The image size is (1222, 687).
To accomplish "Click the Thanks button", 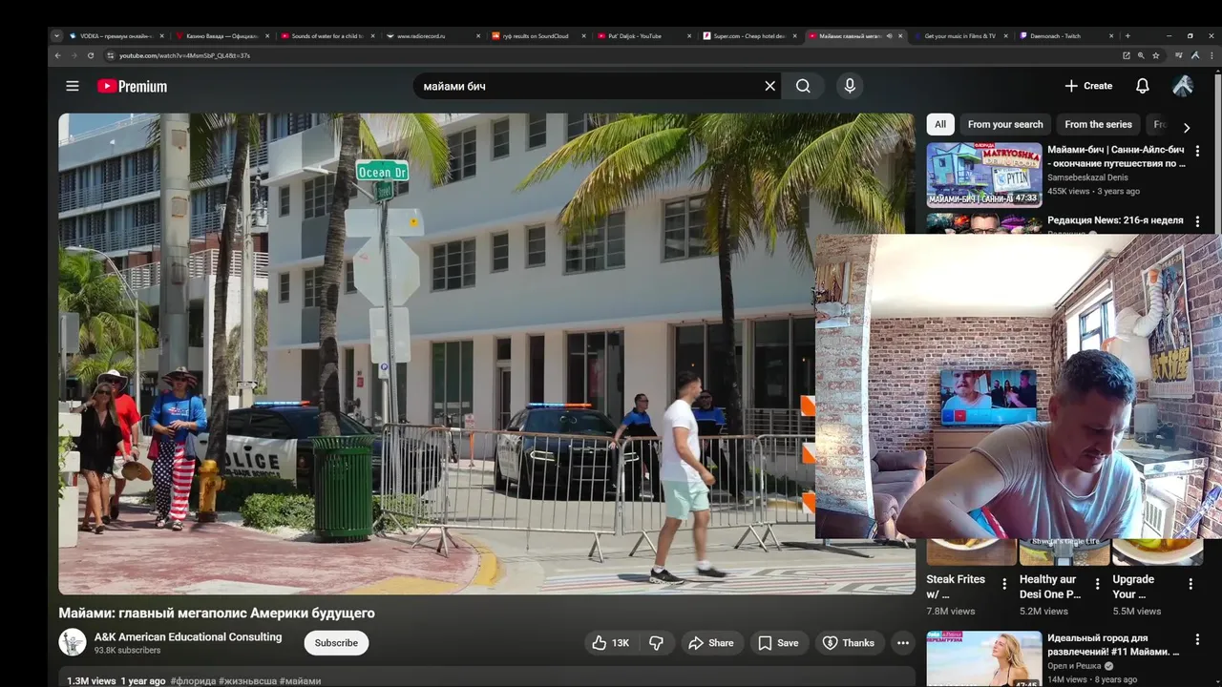I will (x=849, y=643).
